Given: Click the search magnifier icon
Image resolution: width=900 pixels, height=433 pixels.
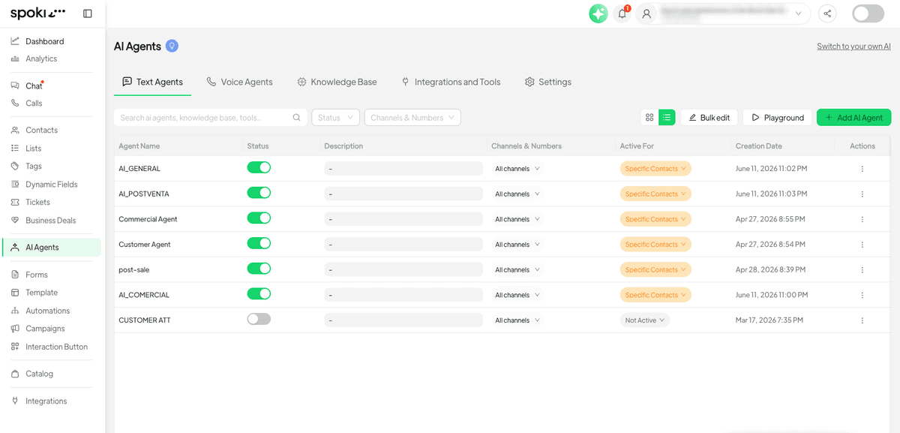Looking at the screenshot, I should (296, 118).
